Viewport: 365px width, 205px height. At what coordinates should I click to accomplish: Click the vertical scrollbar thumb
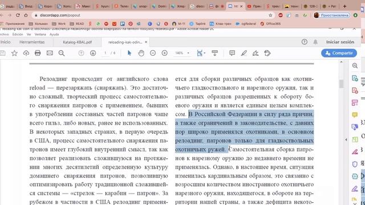[x=341, y=84]
